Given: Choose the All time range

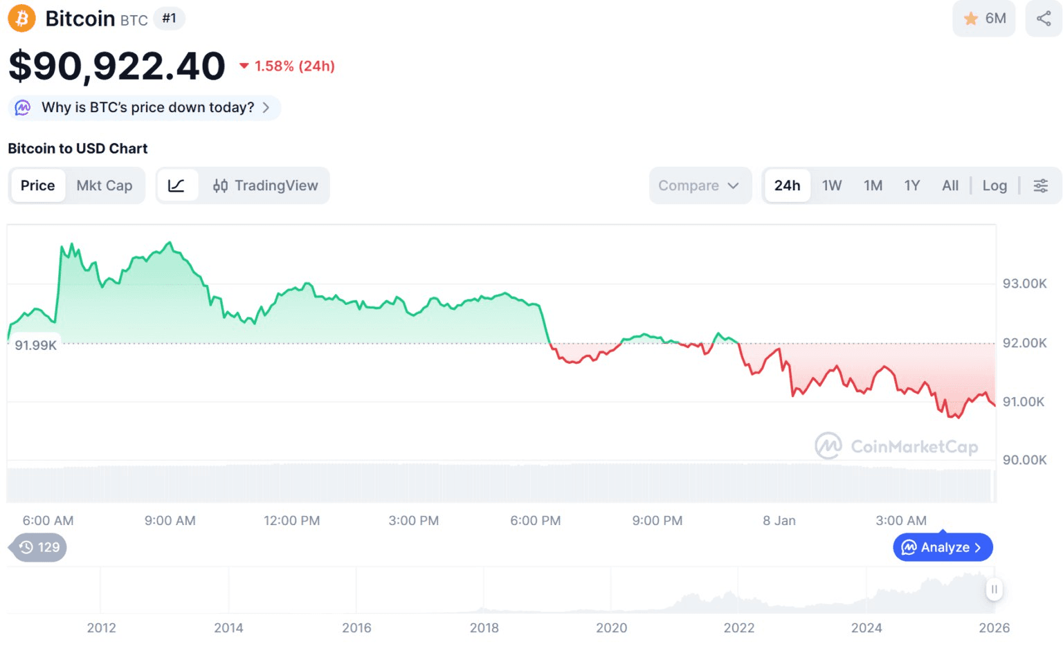Looking at the screenshot, I should click(950, 185).
